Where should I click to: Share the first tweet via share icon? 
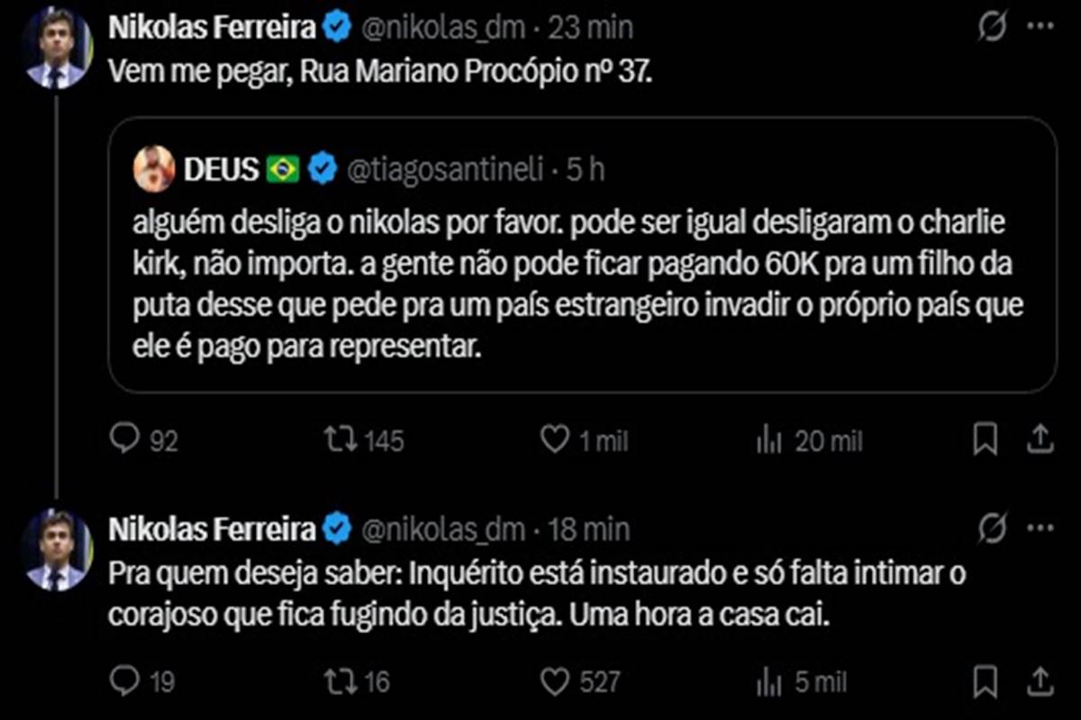(1040, 439)
